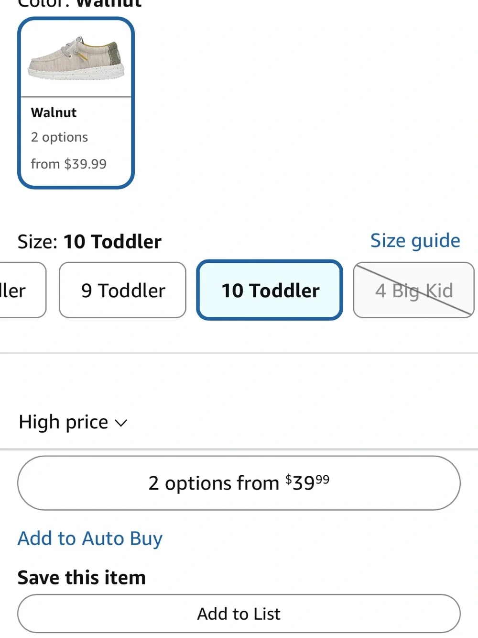The image size is (478, 638).
Task: Expand the High price dropdown
Action: coord(73,422)
